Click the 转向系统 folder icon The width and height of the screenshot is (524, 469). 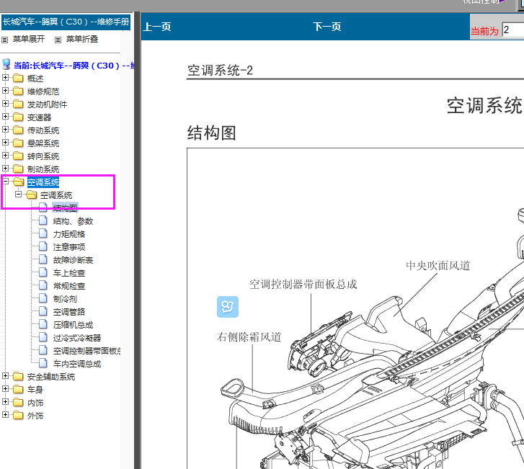(x=18, y=156)
